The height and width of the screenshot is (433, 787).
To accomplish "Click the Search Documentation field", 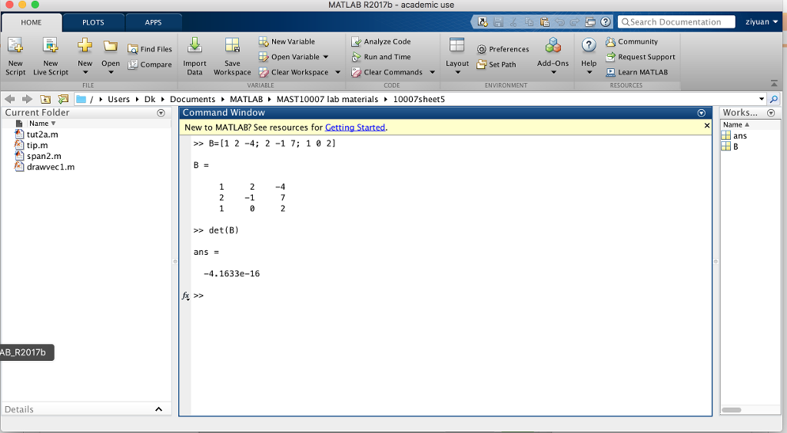I will point(676,22).
